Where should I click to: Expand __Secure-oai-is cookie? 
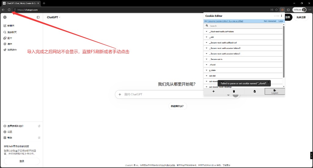(243, 59)
